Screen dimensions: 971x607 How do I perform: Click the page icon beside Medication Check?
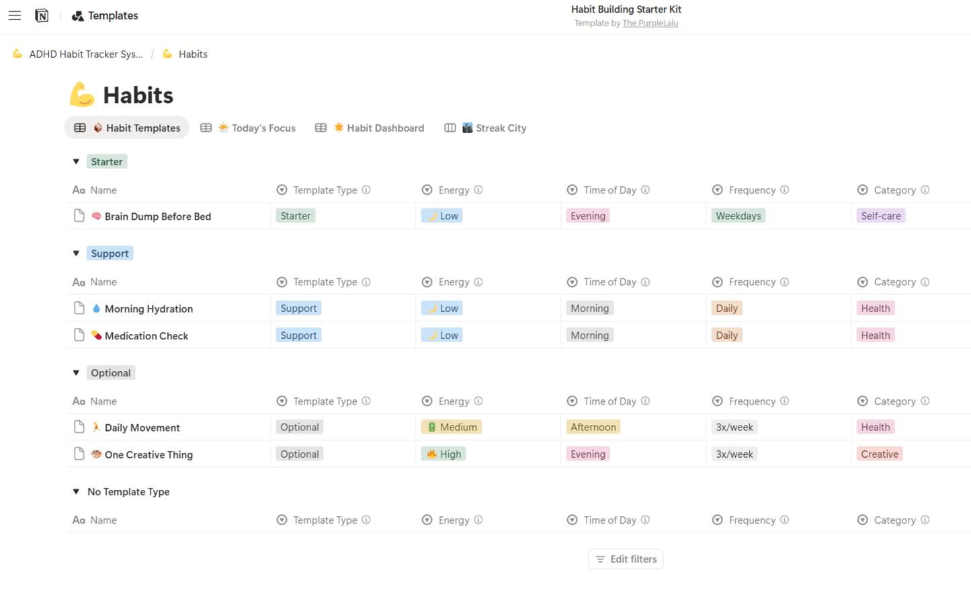[x=79, y=335]
